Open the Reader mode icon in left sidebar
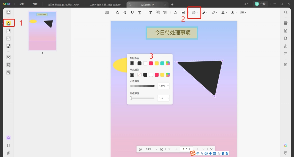Viewport: 294px width, 157px height. pos(8,12)
